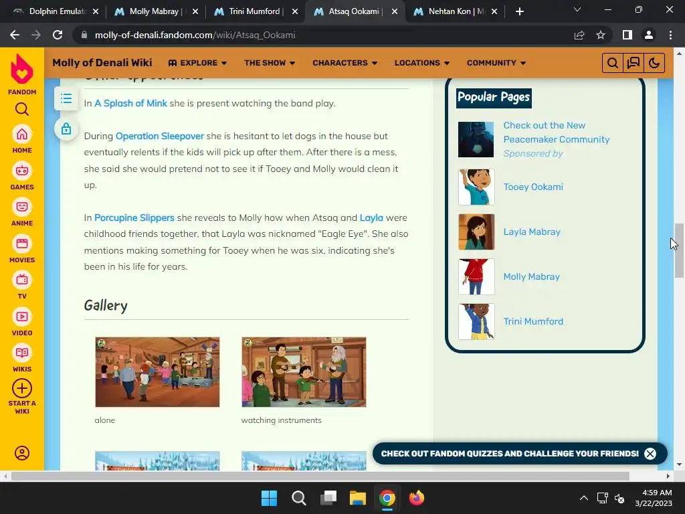Click the page lock icon

pyautogui.click(x=66, y=129)
